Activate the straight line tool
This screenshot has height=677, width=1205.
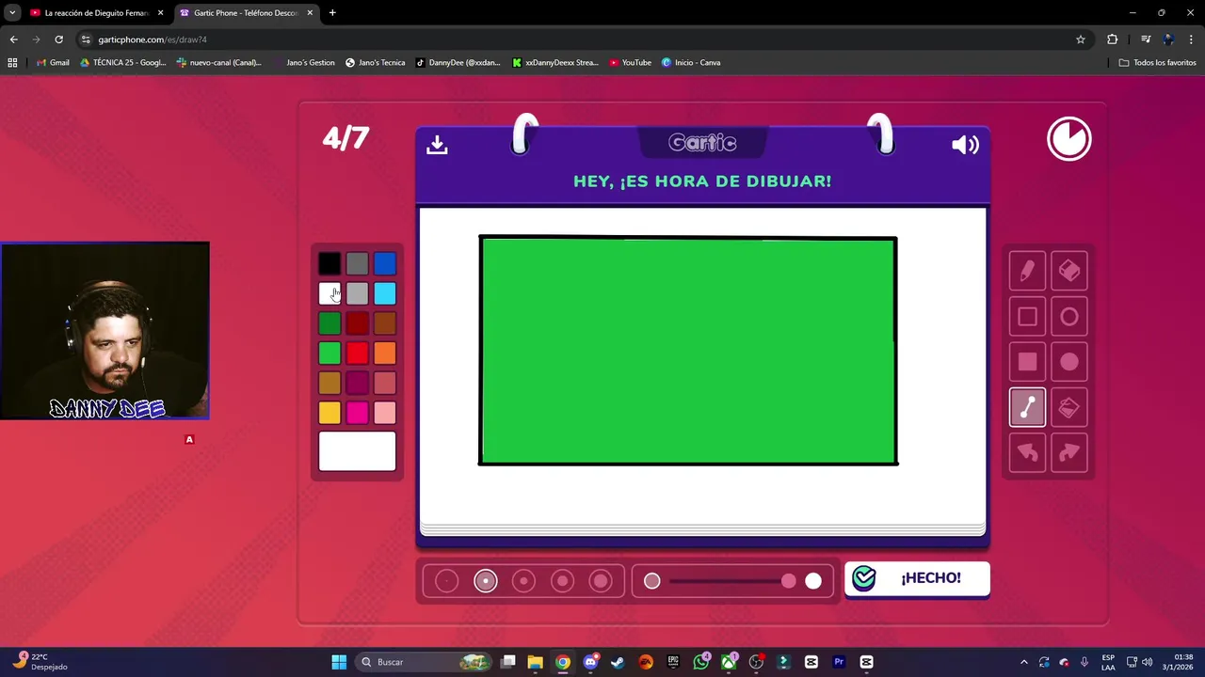pyautogui.click(x=1027, y=407)
